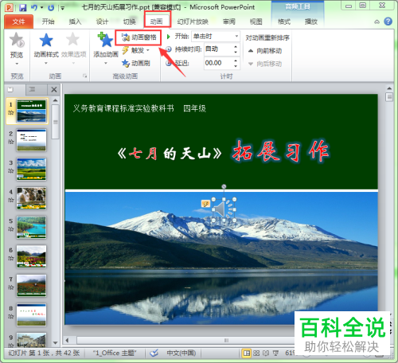Click the 动画窗格 (Animation Pane) button
This screenshot has height=363, width=398.
coord(139,37)
